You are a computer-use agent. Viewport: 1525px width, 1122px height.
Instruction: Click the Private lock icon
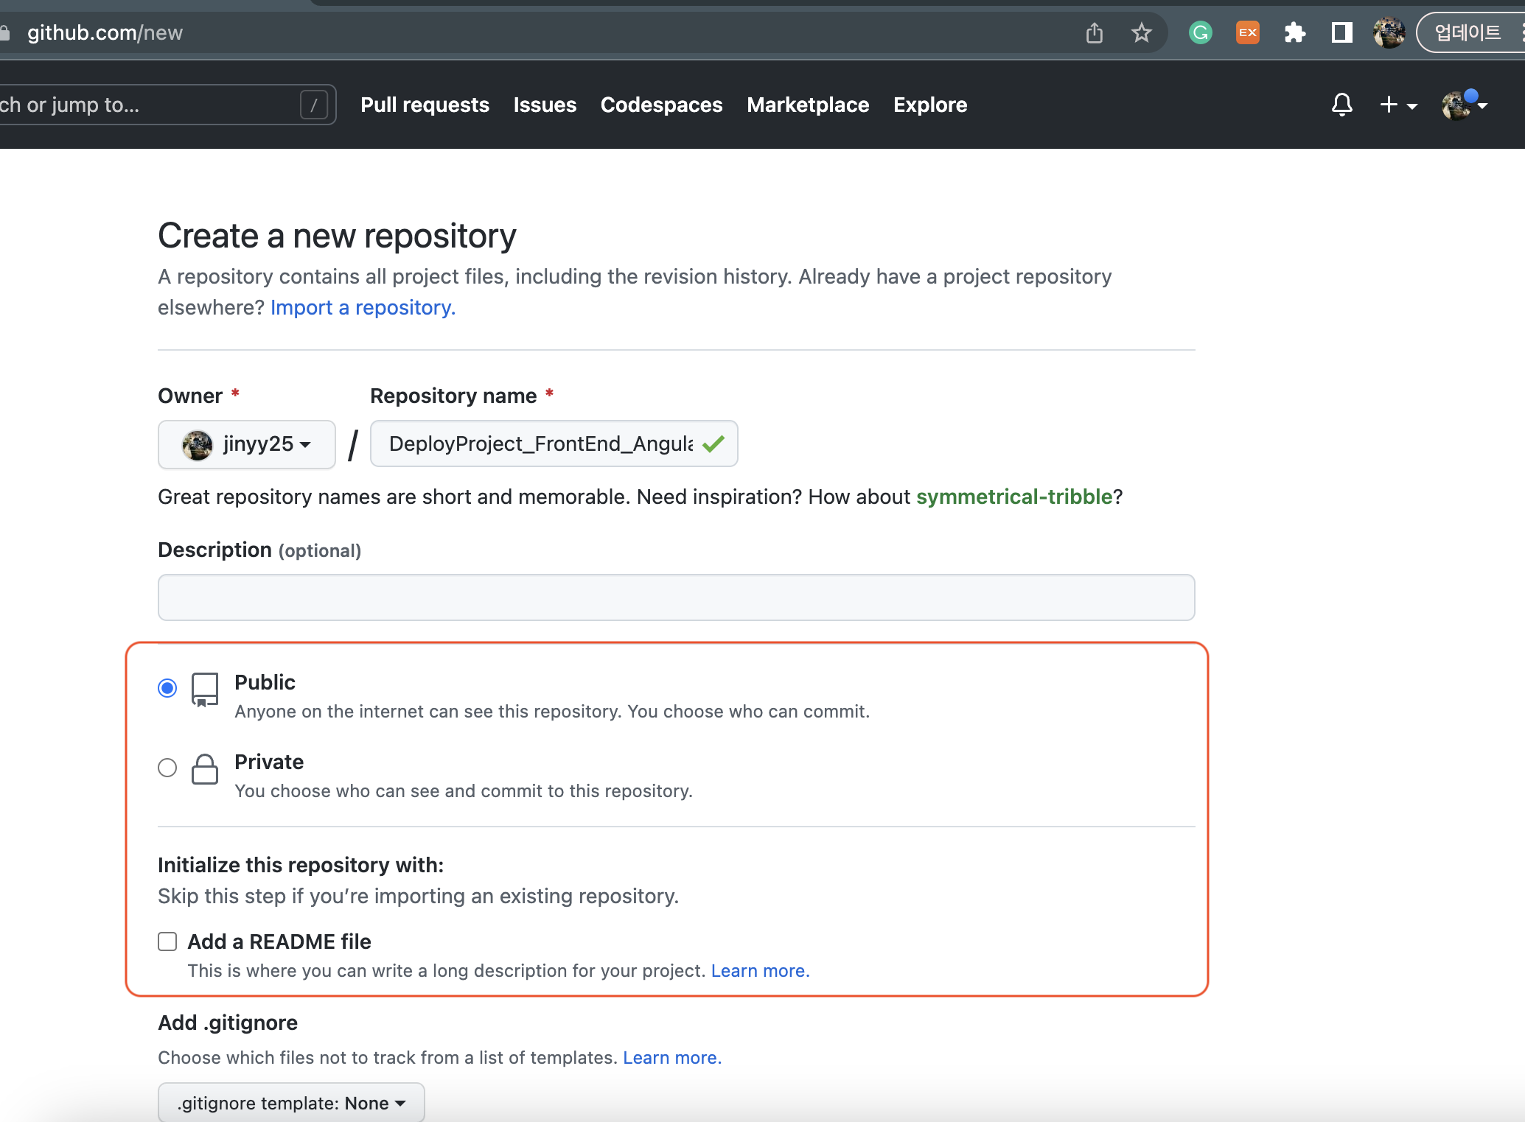pos(205,769)
